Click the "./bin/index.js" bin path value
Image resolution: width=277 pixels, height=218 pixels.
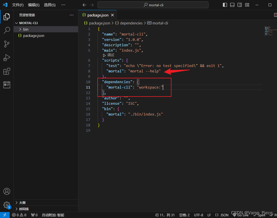(145, 114)
